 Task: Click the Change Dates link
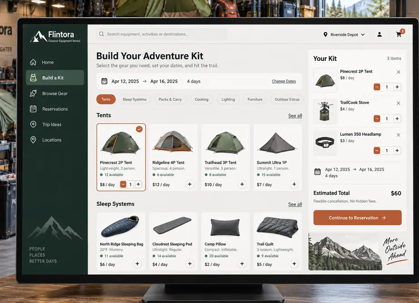284,81
